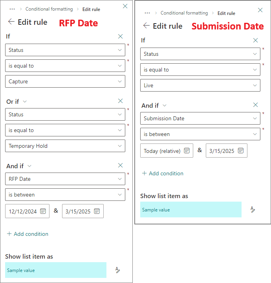Remove the Temporary Hold condition
271x283 pixels.
pos(120,101)
